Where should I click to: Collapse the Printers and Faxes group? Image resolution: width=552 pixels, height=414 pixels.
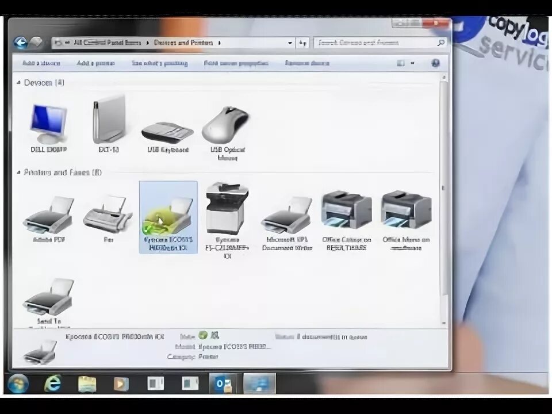pos(18,172)
